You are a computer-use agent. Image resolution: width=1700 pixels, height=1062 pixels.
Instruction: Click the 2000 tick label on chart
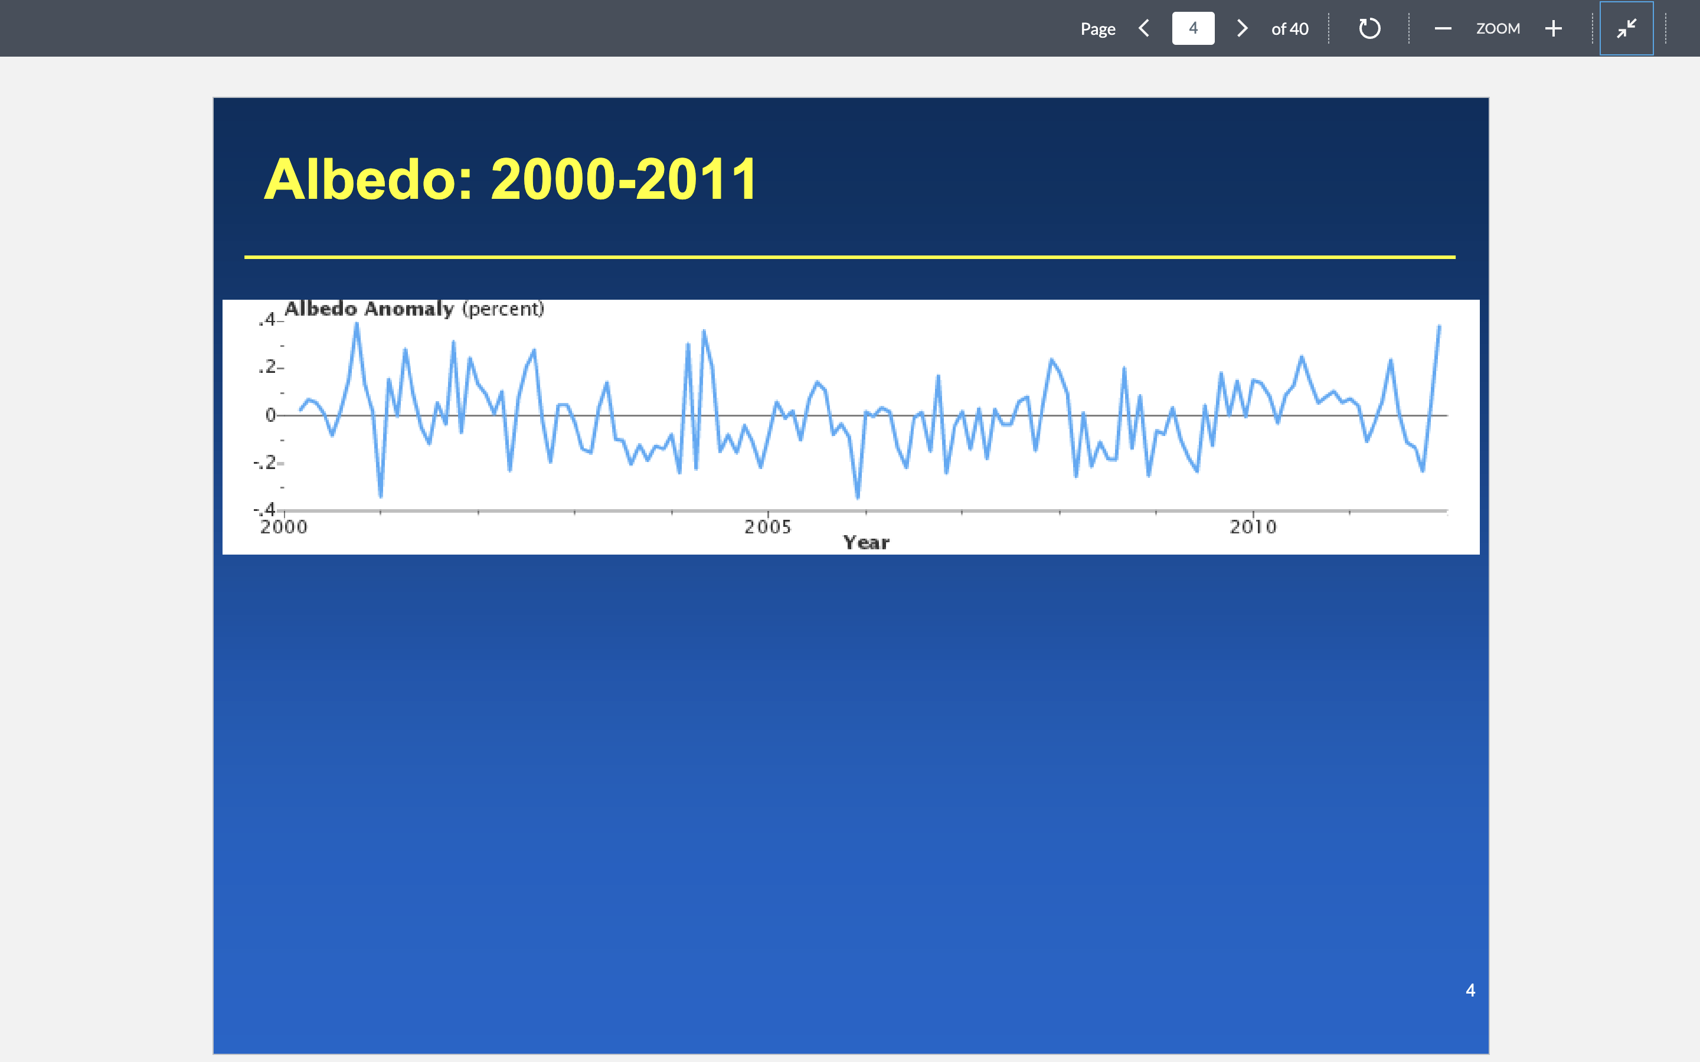click(284, 527)
